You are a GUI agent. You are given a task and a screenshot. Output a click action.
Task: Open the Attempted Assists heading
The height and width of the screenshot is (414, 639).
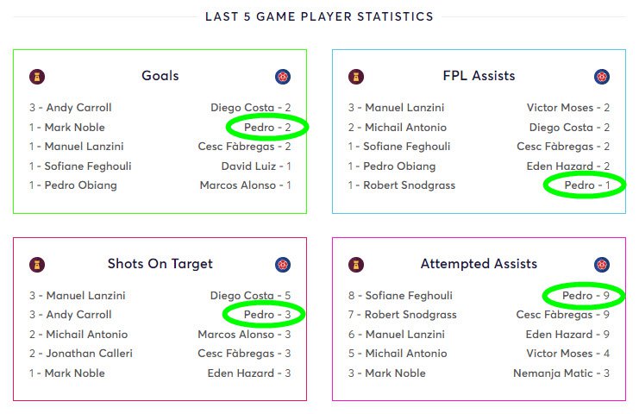pos(479,264)
